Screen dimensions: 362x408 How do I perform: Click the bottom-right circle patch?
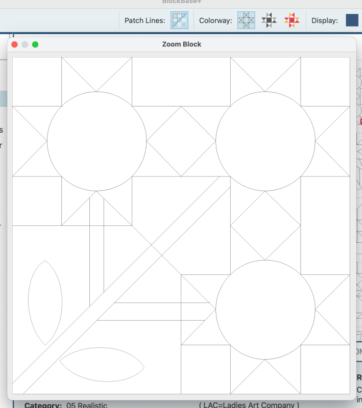(x=266, y=310)
